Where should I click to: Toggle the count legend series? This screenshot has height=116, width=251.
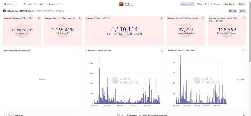(240, 79)
